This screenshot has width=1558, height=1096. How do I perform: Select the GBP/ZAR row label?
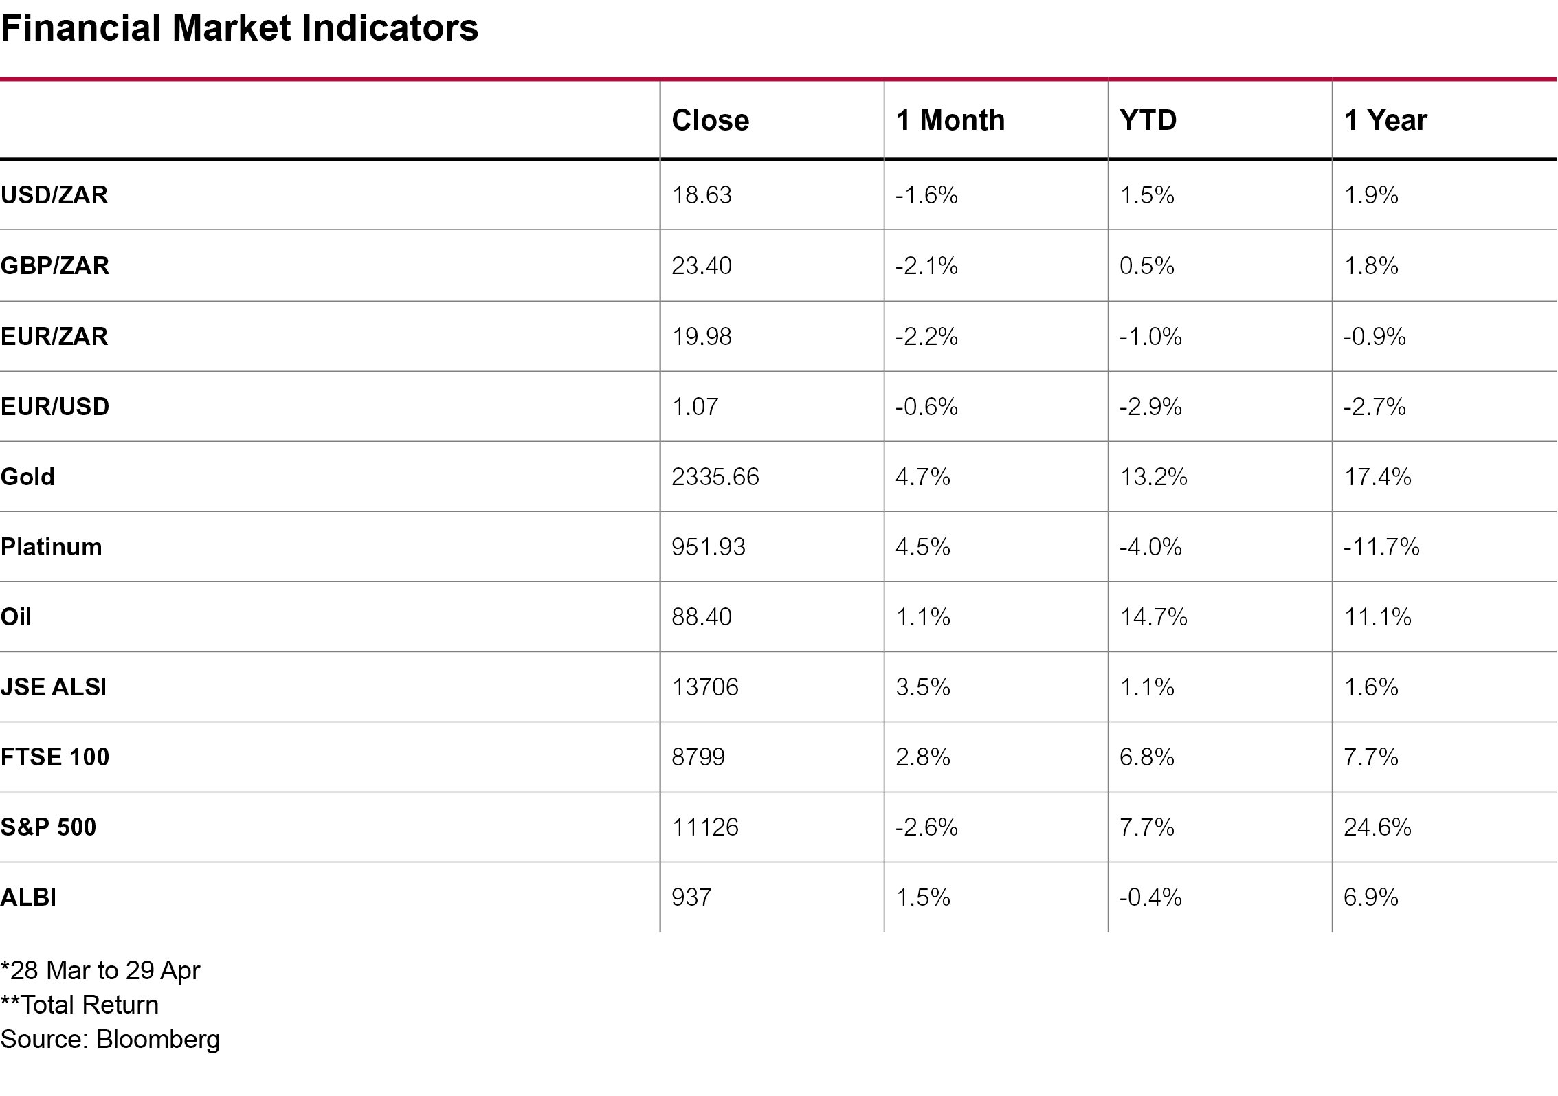click(x=55, y=266)
